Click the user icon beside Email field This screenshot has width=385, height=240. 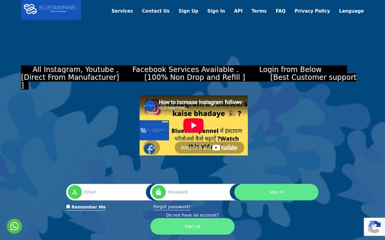tap(75, 192)
